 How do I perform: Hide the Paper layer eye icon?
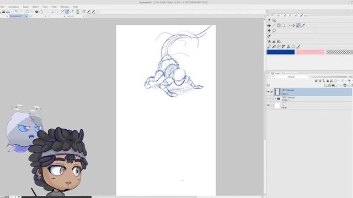(x=268, y=105)
